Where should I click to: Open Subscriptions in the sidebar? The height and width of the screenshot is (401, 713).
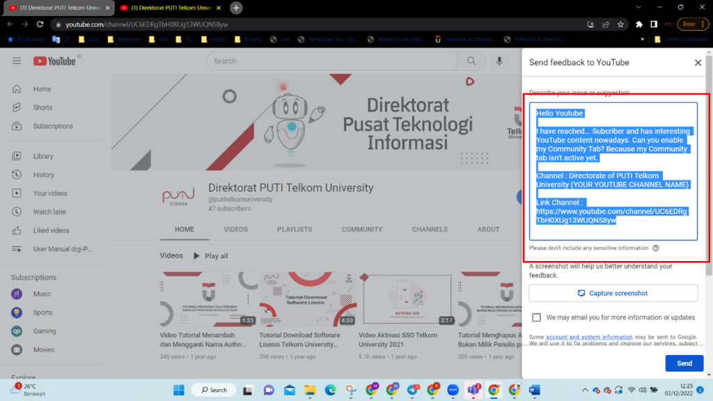pyautogui.click(x=53, y=127)
